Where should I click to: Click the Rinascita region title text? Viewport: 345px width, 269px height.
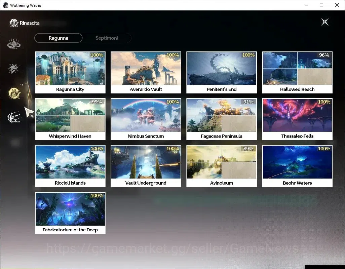pos(30,23)
